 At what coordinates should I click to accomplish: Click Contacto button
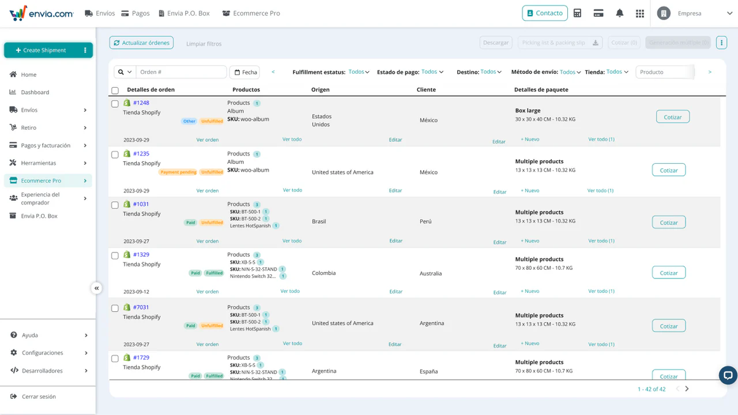[x=545, y=13]
